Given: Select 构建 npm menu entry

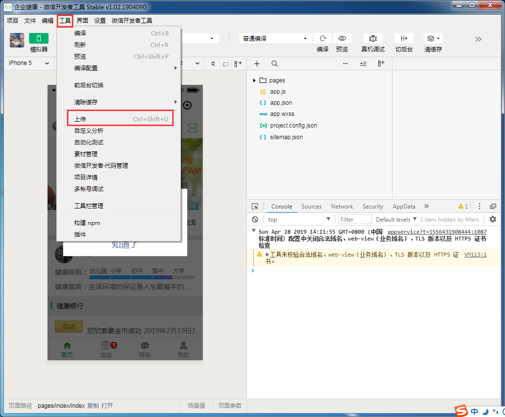Looking at the screenshot, I should click(118, 223).
